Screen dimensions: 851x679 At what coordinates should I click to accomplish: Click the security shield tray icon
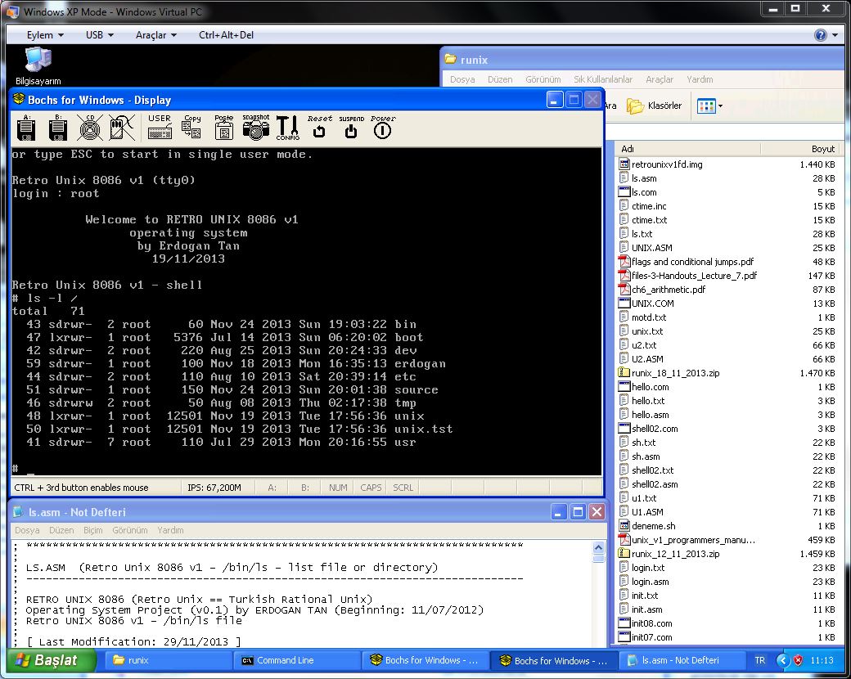[x=799, y=660]
